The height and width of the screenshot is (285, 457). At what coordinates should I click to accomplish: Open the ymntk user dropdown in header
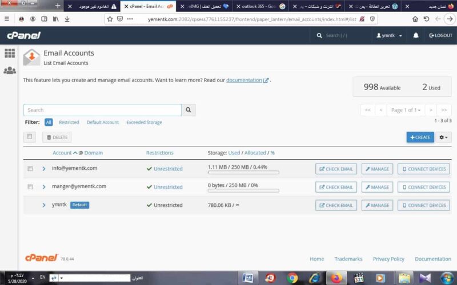pos(389,35)
